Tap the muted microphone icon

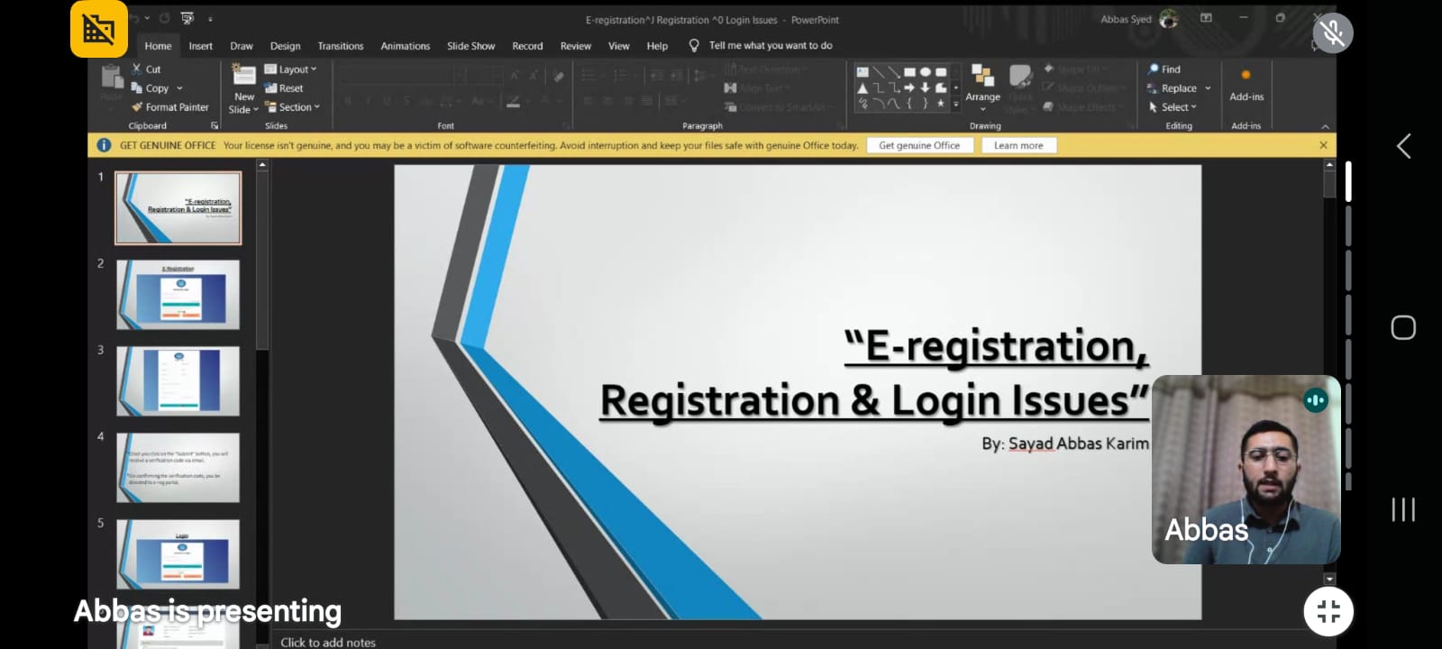[1333, 33]
